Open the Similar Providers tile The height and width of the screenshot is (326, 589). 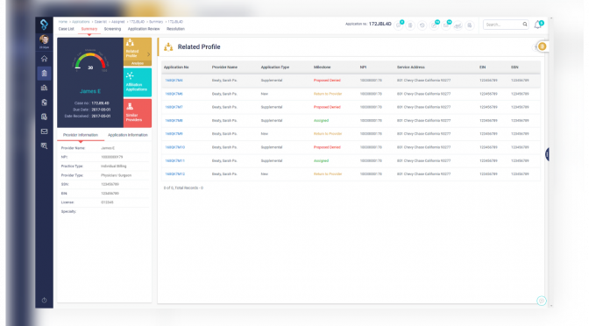pyautogui.click(x=138, y=113)
